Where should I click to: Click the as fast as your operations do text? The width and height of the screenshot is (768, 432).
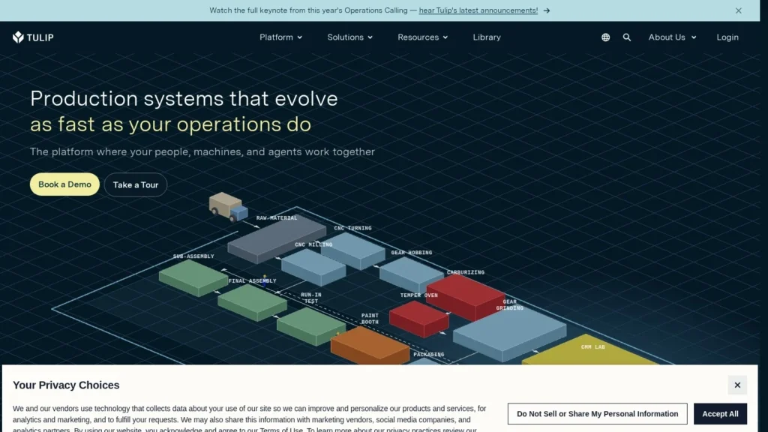tap(170, 124)
